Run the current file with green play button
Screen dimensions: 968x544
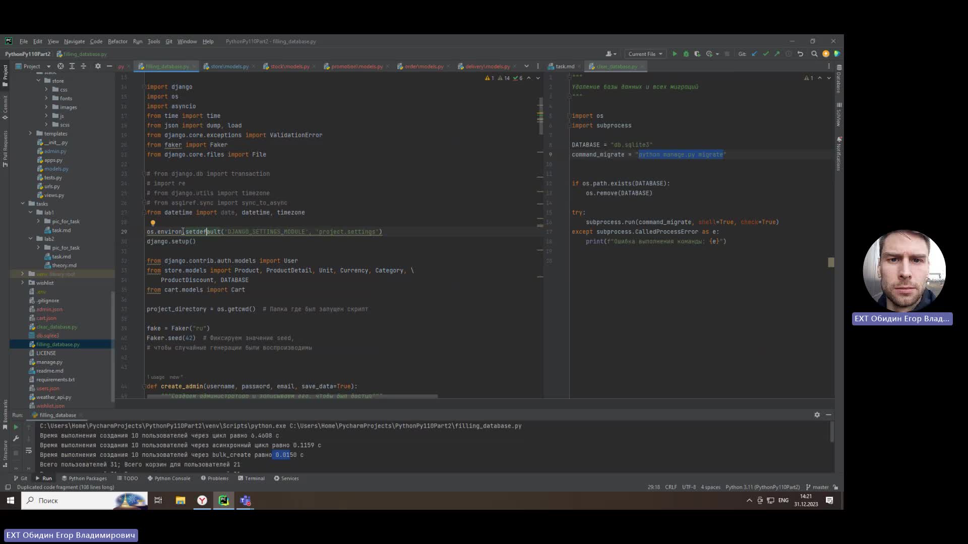[x=675, y=54]
